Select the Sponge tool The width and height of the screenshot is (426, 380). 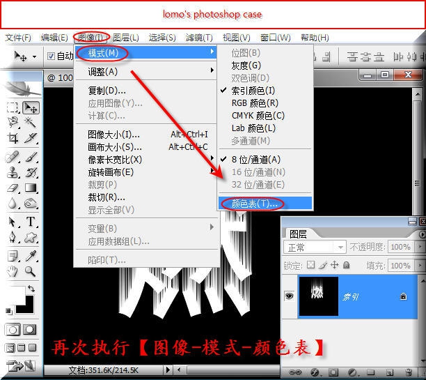(x=31, y=203)
